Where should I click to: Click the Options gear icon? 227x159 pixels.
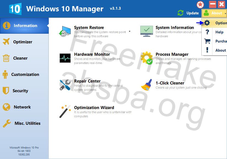[x=207, y=23]
